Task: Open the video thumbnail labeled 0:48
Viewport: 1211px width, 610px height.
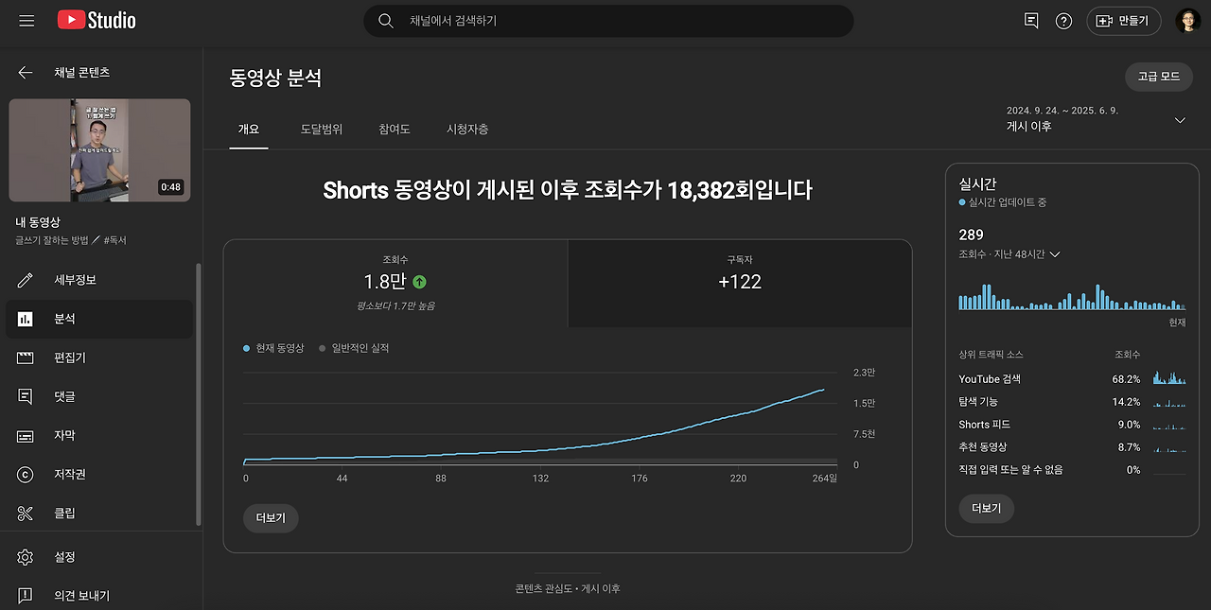Action: pyautogui.click(x=100, y=150)
